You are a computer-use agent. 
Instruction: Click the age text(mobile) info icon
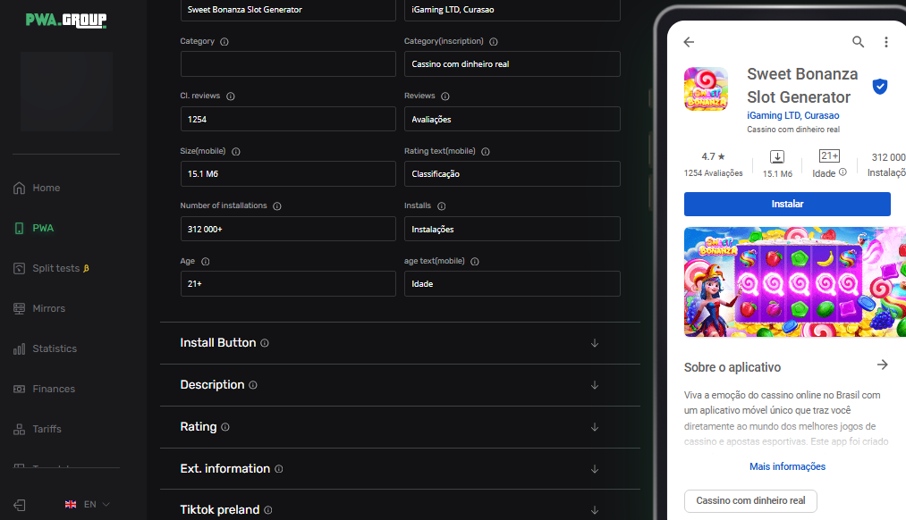point(474,262)
